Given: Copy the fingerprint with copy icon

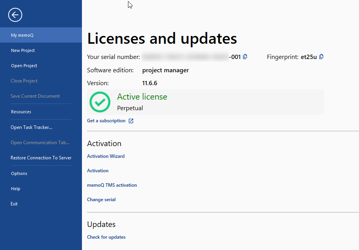Looking at the screenshot, I should (x=321, y=57).
